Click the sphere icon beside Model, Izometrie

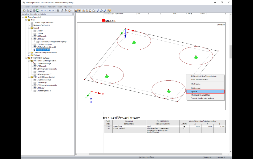tap(34, 50)
